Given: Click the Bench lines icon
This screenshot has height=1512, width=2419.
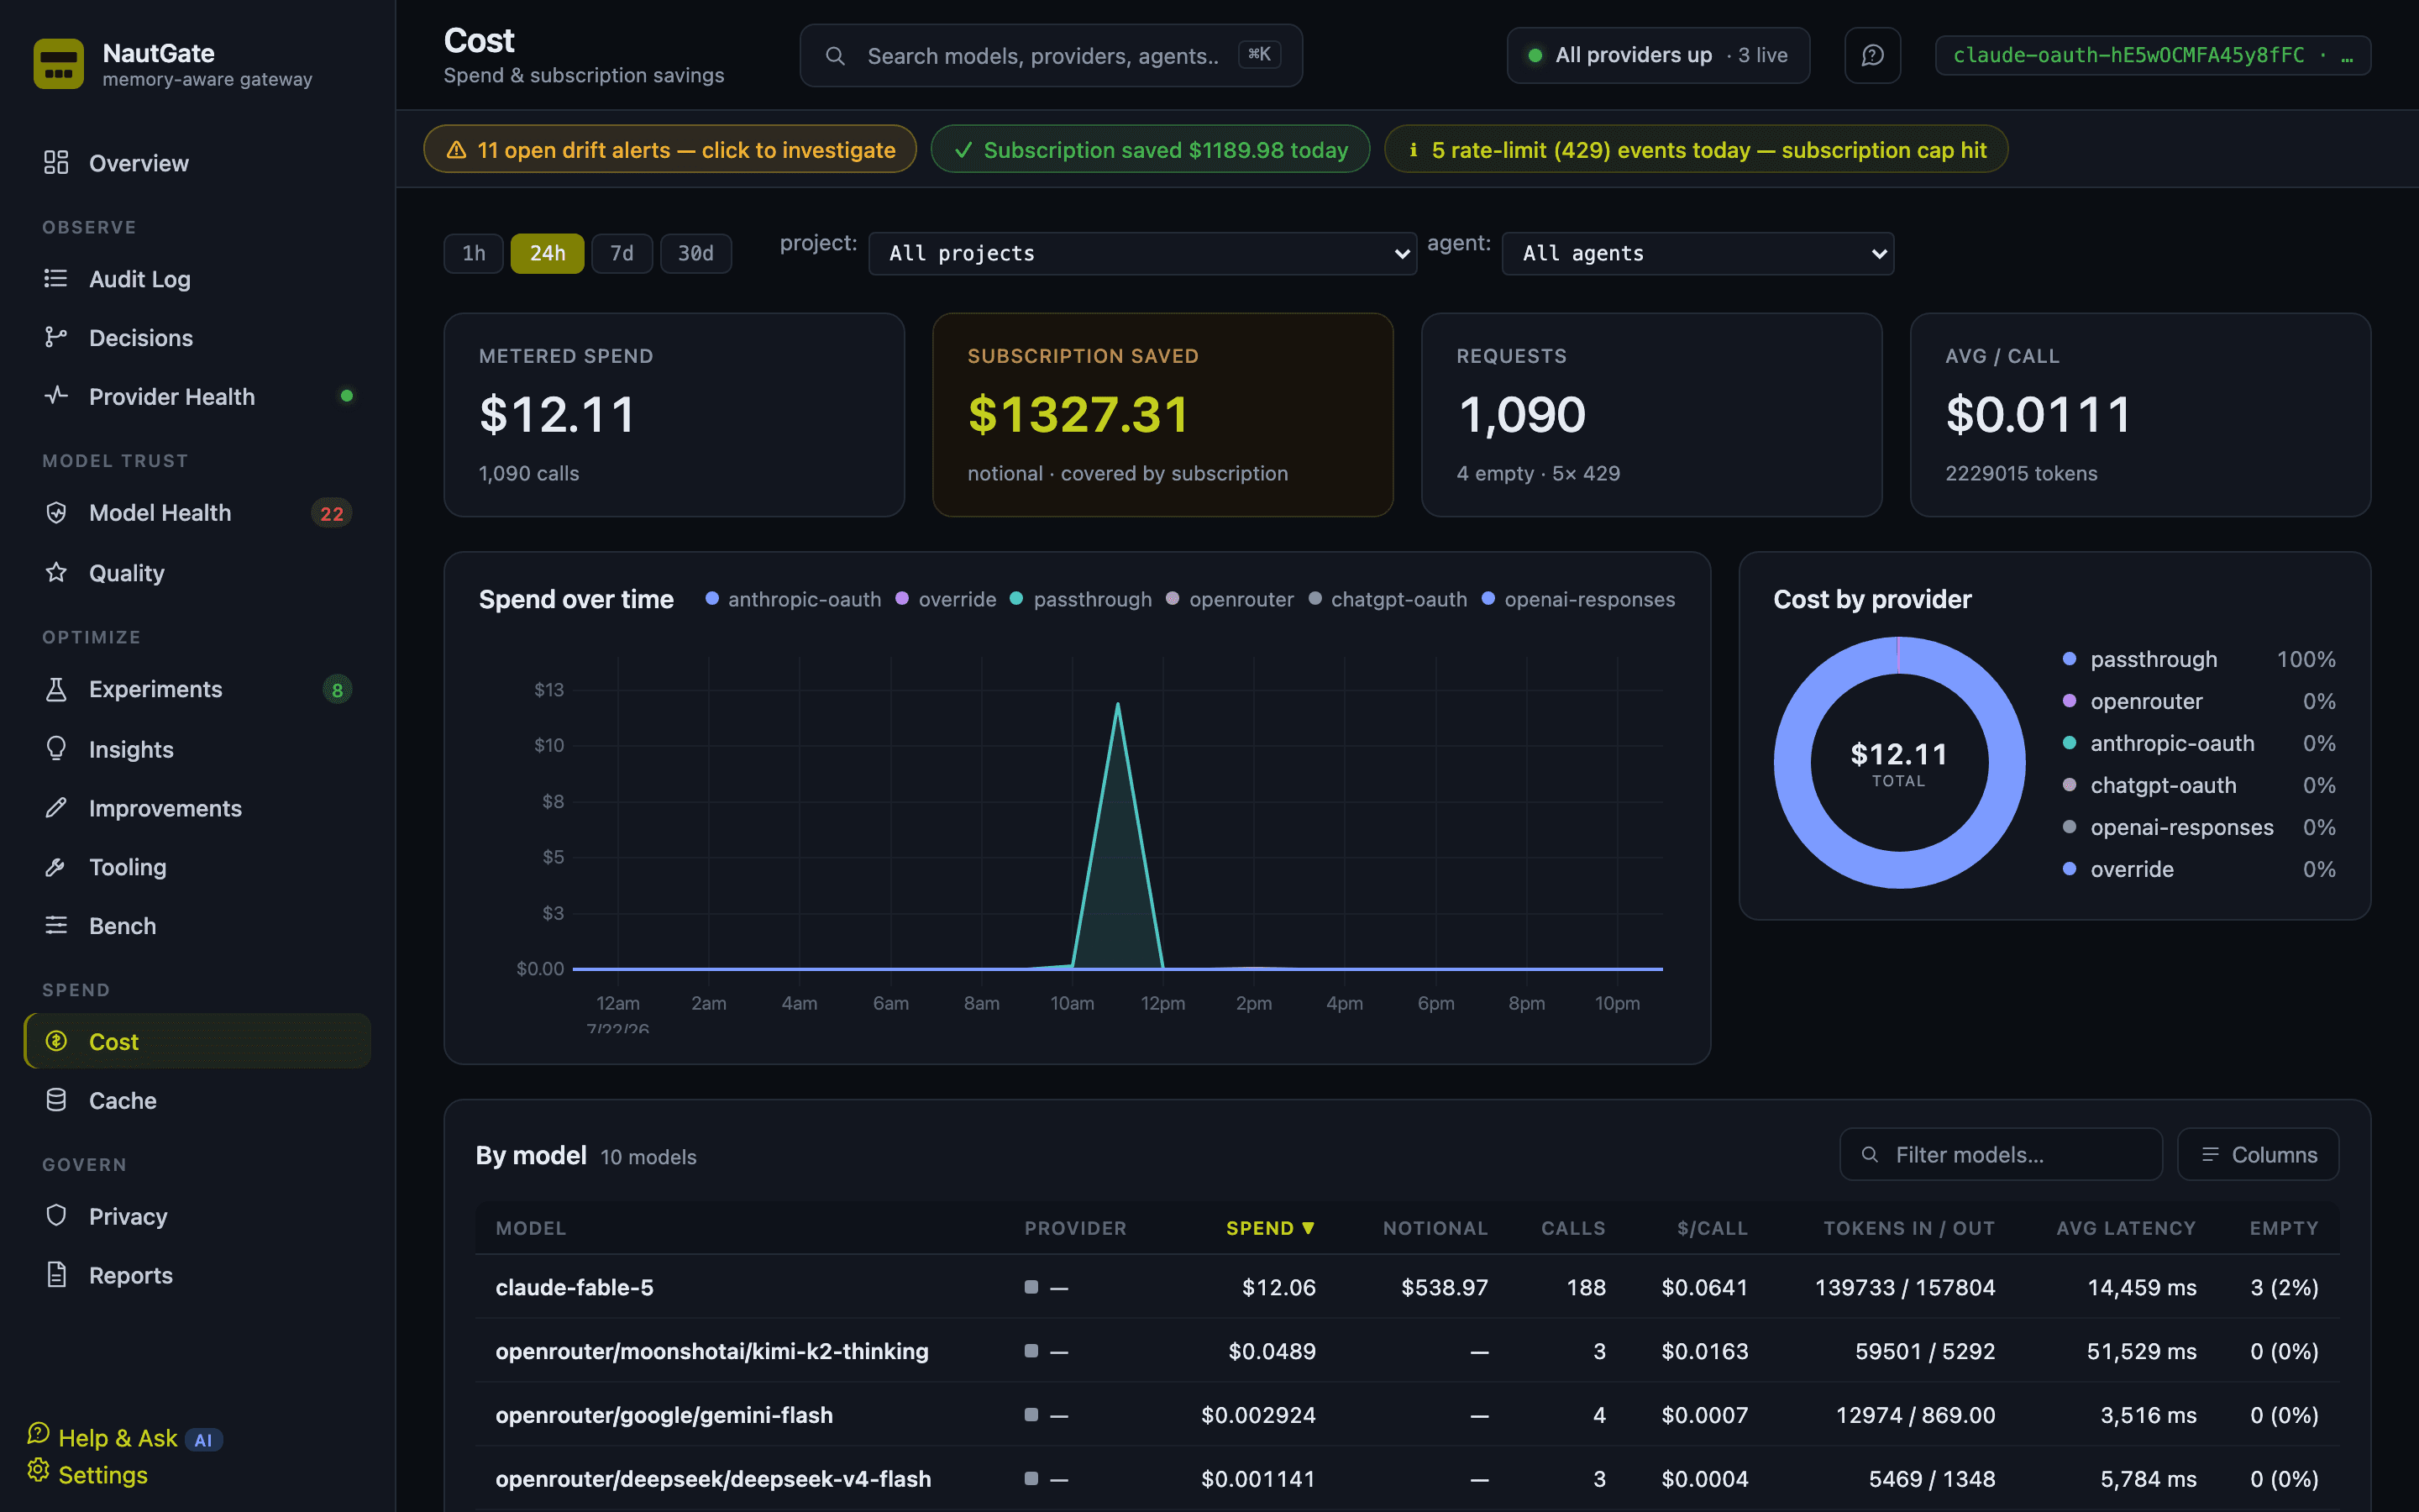Looking at the screenshot, I should coord(56,925).
